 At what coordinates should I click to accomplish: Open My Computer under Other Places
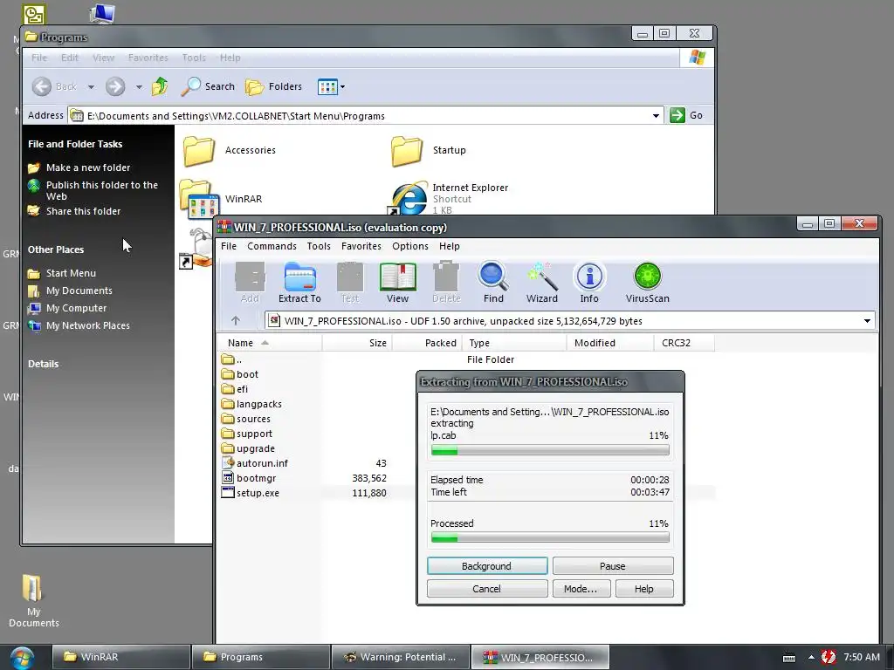click(76, 308)
